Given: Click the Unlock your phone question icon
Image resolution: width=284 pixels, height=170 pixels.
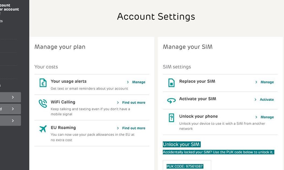Looking at the screenshot, I should point(171,118).
